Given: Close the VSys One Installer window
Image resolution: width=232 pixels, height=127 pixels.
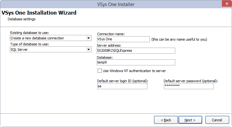Looking at the screenshot, I should 227,3.
